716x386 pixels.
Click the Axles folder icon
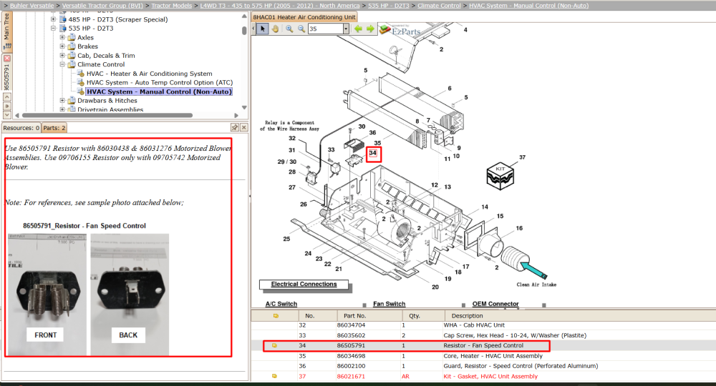tap(72, 37)
